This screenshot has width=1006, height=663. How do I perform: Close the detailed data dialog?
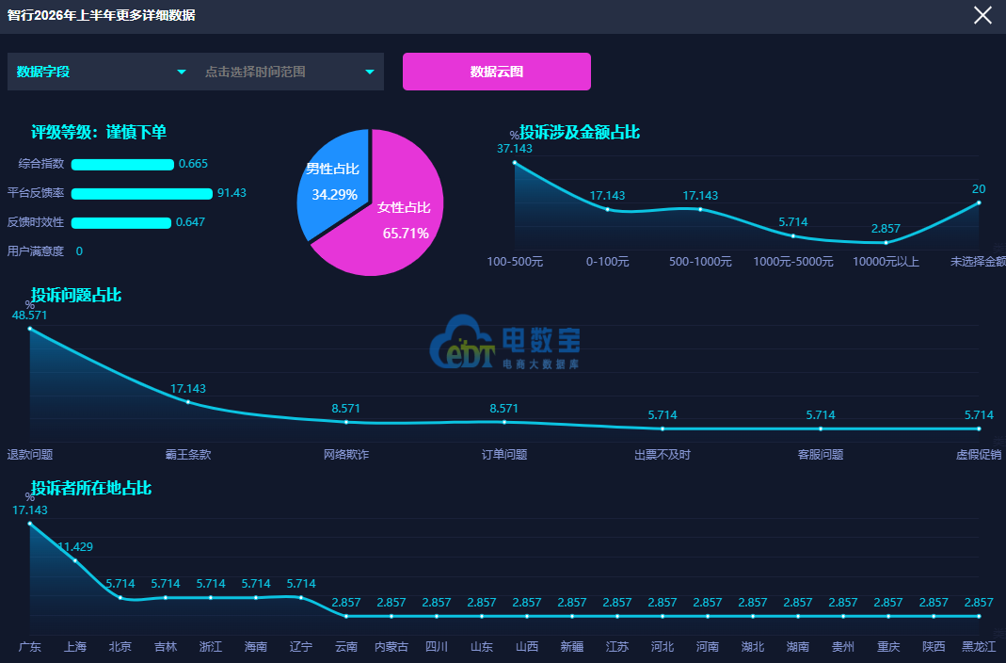(982, 15)
